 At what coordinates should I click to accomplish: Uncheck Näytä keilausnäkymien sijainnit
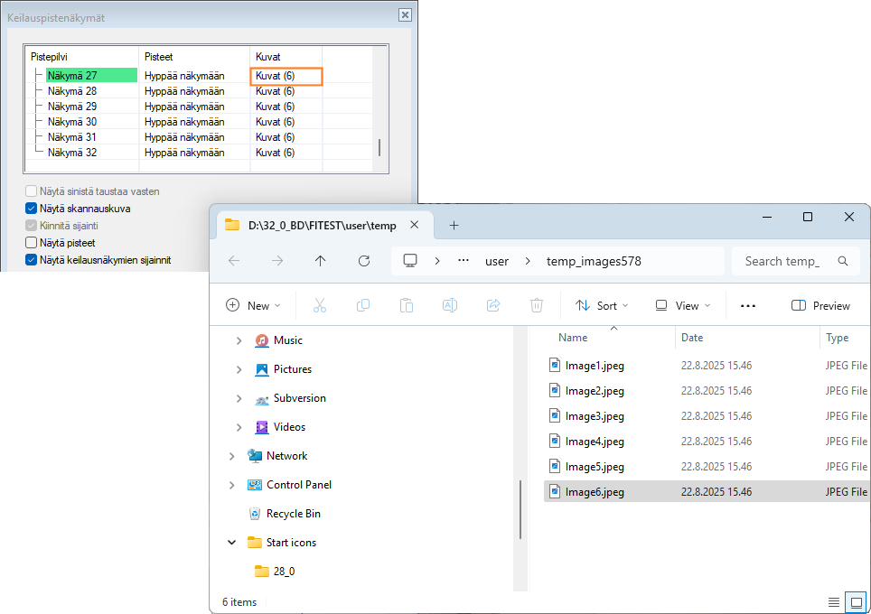click(x=32, y=260)
